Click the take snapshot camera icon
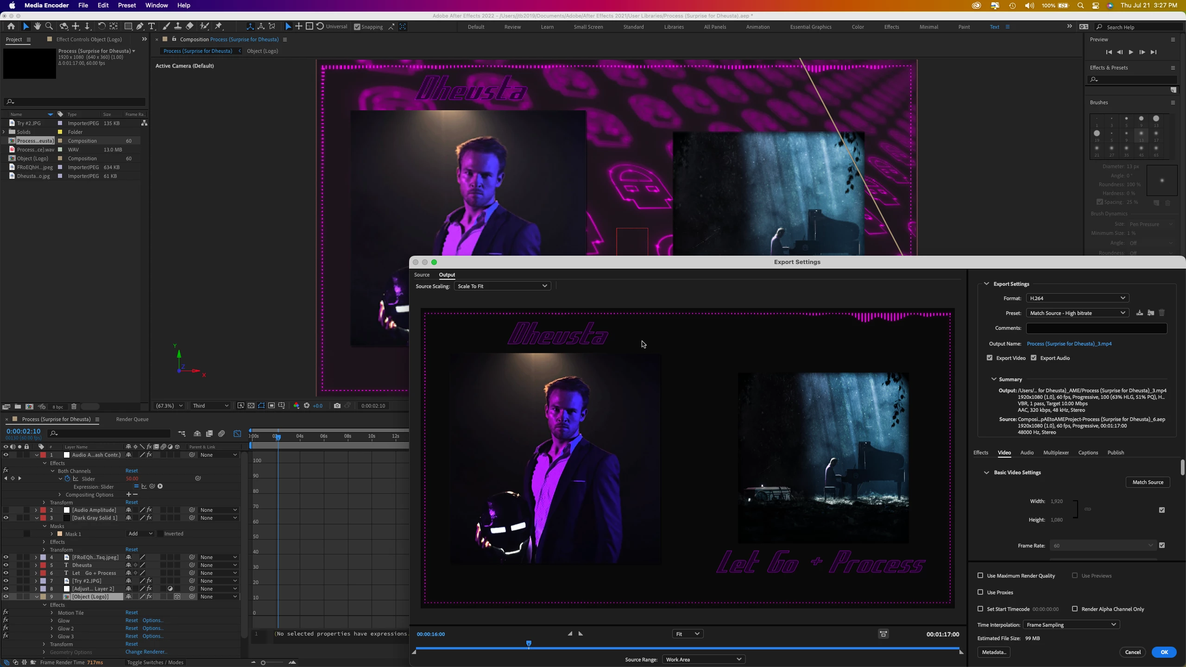Screen dimensions: 1186x667 (337, 406)
